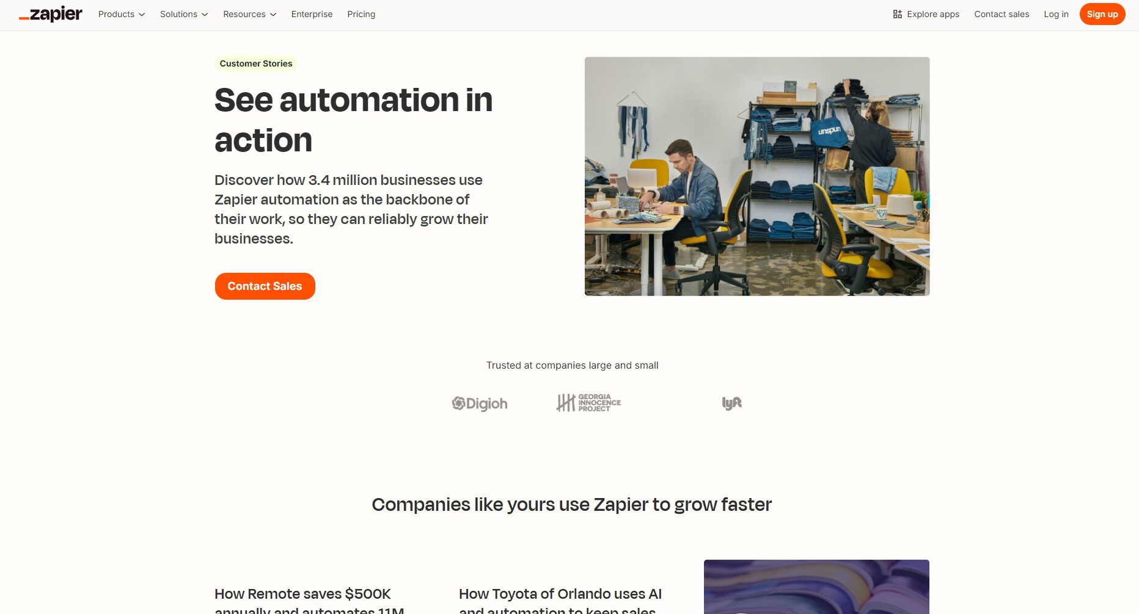Open the Solutions dropdown menu
1139x614 pixels.
pyautogui.click(x=184, y=14)
